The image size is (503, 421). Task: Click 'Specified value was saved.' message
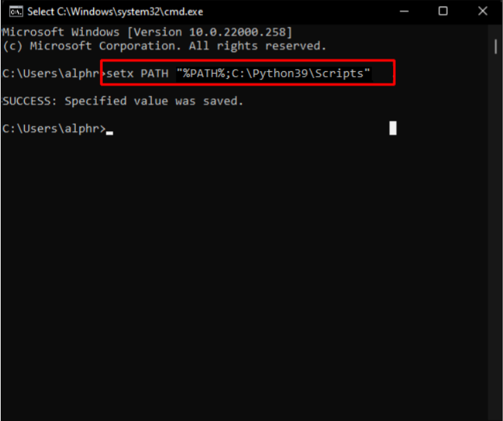[x=154, y=101]
